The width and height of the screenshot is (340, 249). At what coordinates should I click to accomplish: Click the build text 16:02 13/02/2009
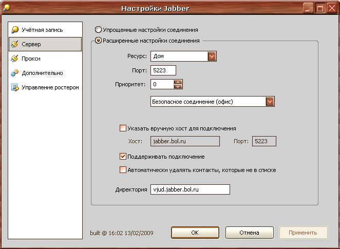(x=131, y=233)
